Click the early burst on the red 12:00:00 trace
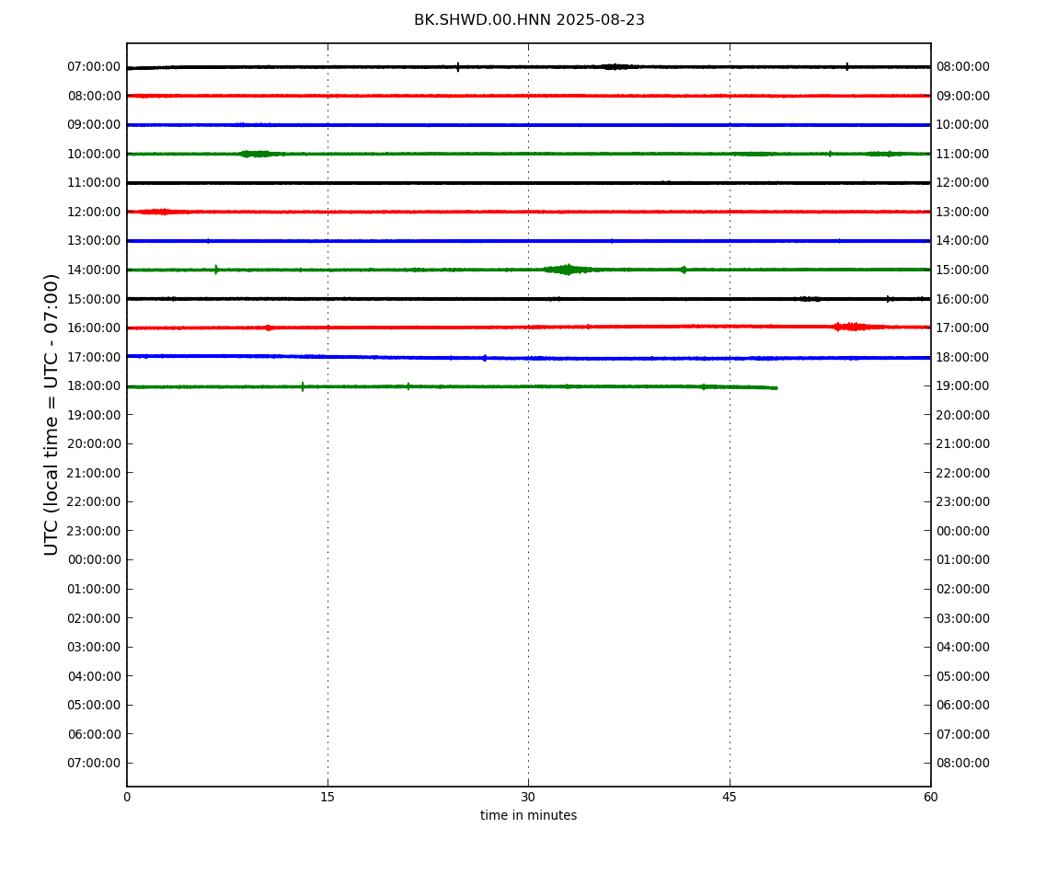The image size is (1058, 874). pyautogui.click(x=159, y=212)
